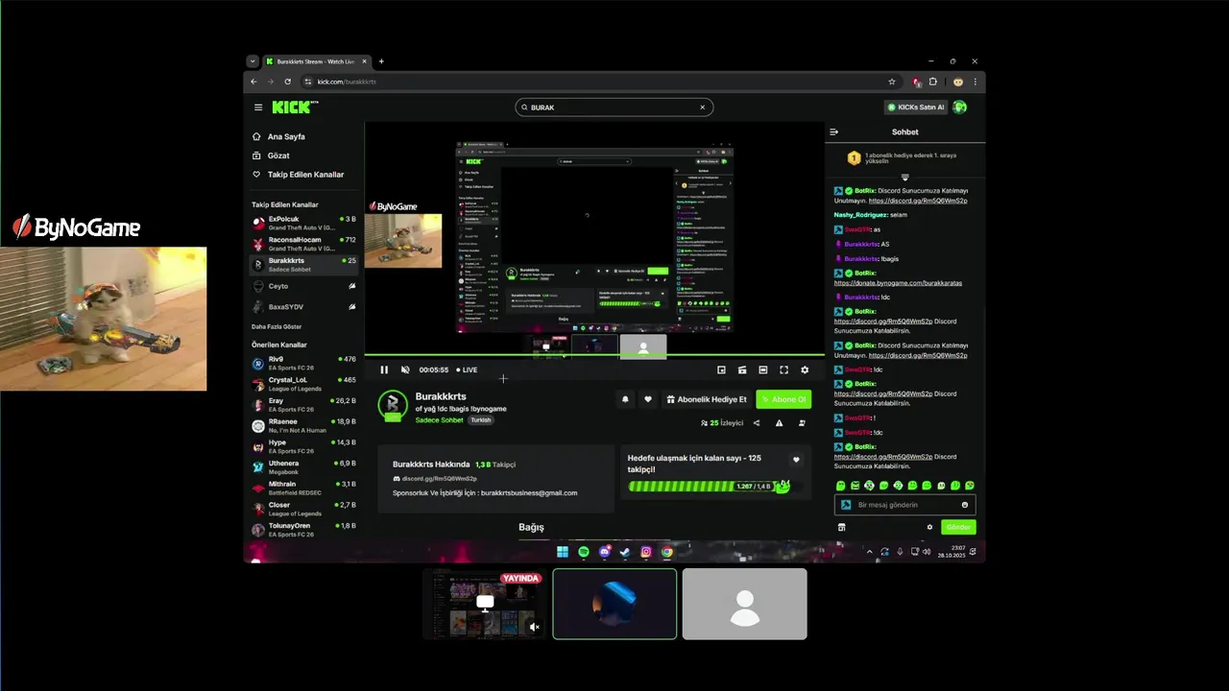Open the user avatar menu at top right
This screenshot has width=1229, height=691.
pos(960,107)
